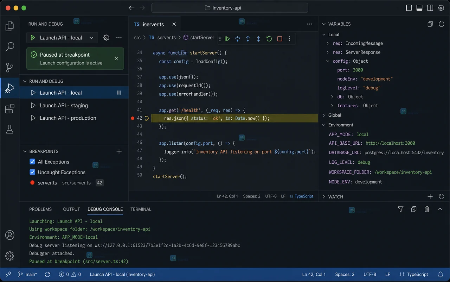The image size is (450, 282).
Task: Add a new breakpoint with plus icon
Action: click(119, 151)
